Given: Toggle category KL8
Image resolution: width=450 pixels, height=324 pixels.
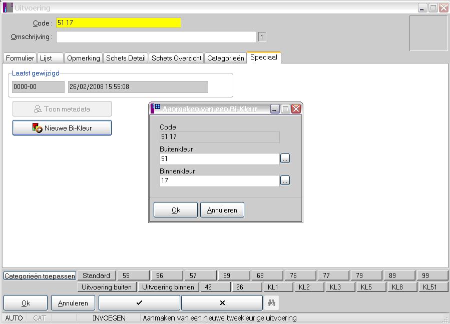Looking at the screenshot, I should tap(402, 287).
